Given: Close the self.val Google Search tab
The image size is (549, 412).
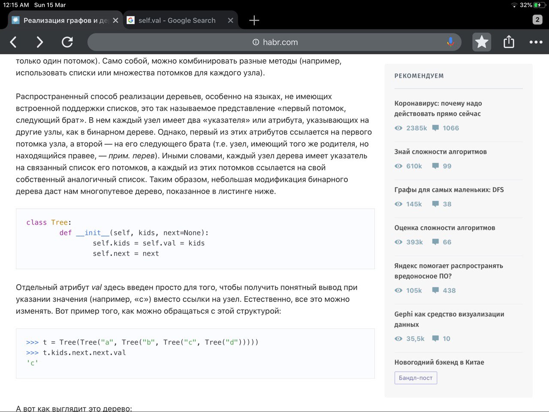Looking at the screenshot, I should [230, 20].
